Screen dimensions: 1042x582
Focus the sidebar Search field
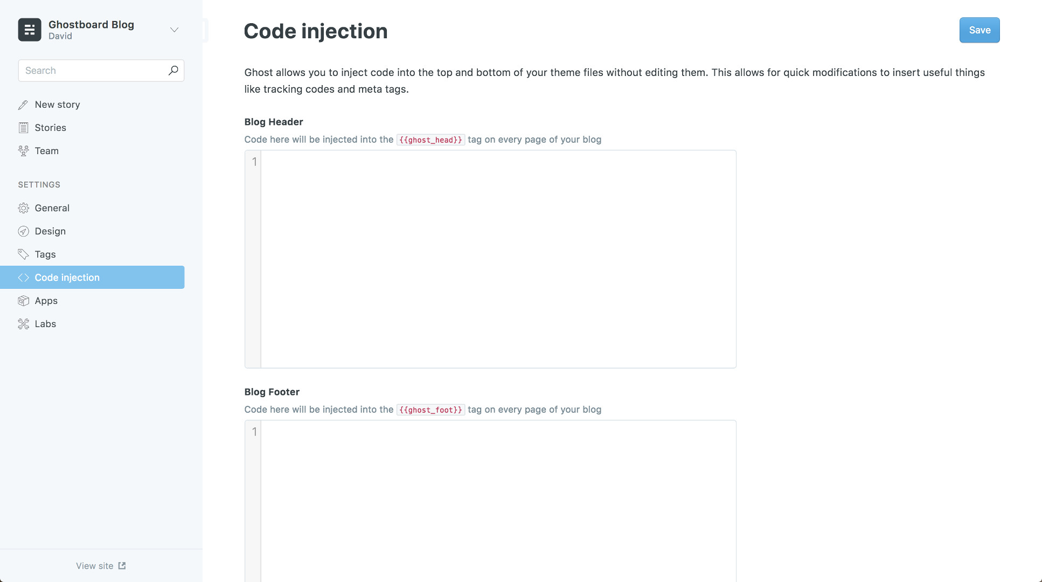[101, 71]
